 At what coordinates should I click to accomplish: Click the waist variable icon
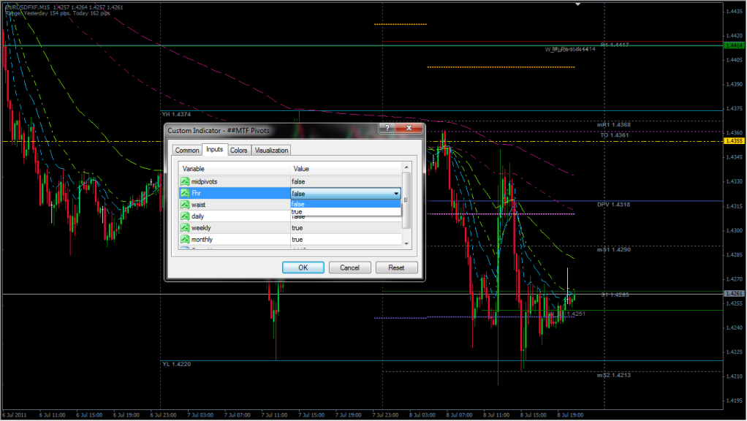185,205
